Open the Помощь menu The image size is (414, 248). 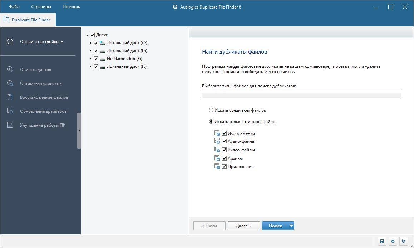pyautogui.click(x=71, y=7)
